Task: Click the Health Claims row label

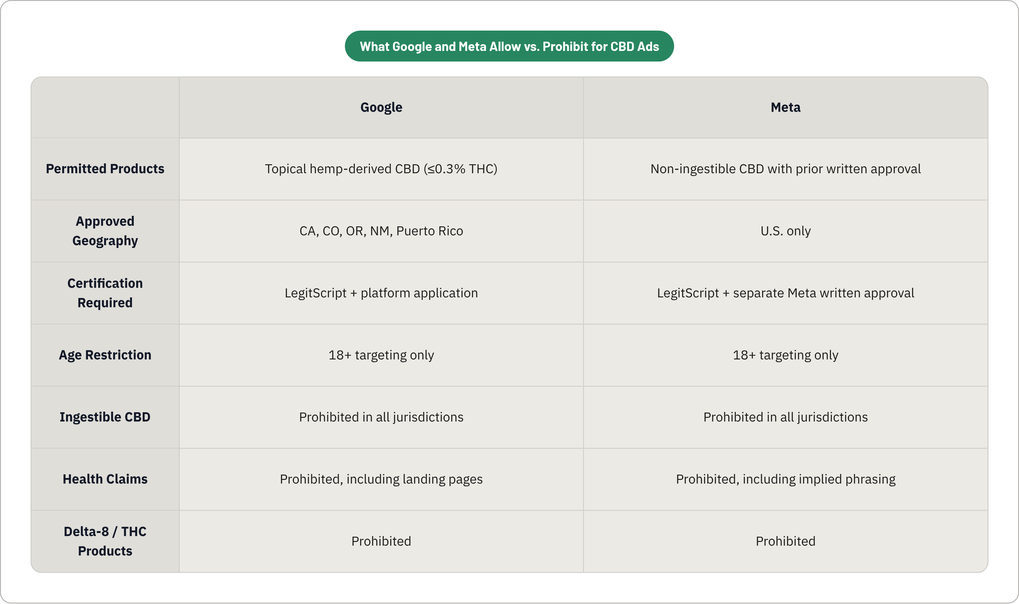Action: pos(105,479)
